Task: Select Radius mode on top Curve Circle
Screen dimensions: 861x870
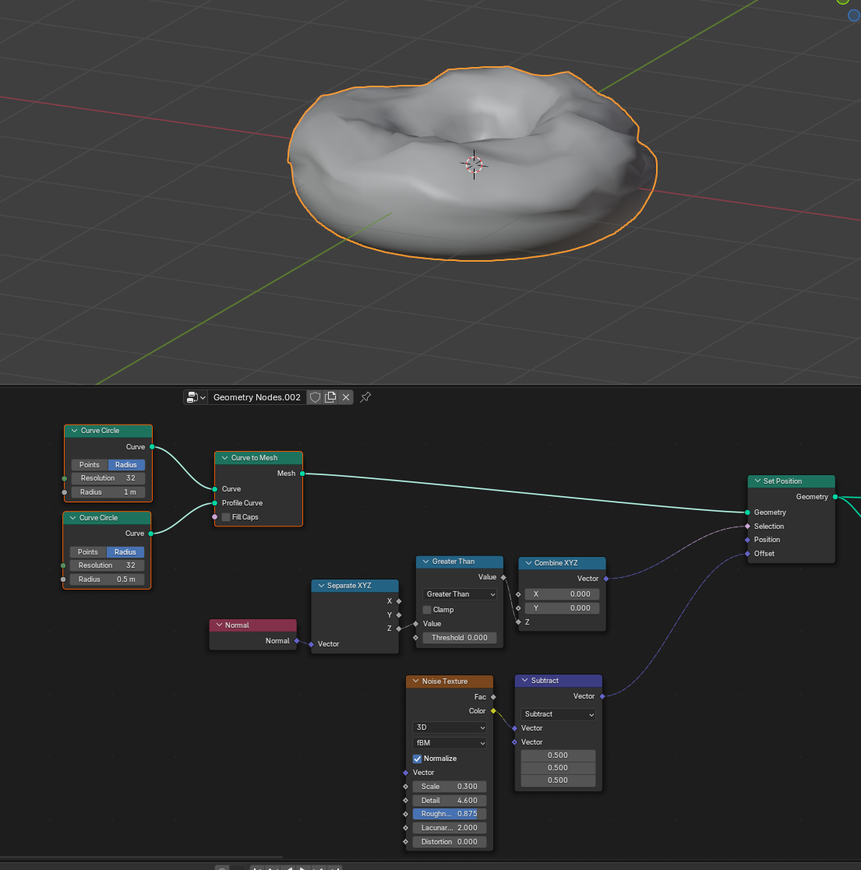Action: pyautogui.click(x=126, y=465)
